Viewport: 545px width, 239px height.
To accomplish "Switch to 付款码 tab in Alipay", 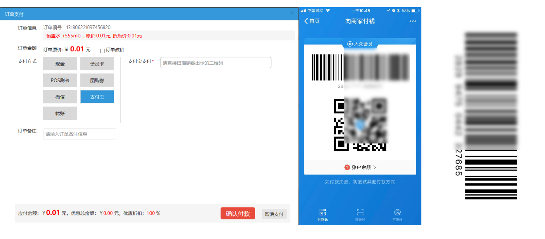I will pos(322,215).
